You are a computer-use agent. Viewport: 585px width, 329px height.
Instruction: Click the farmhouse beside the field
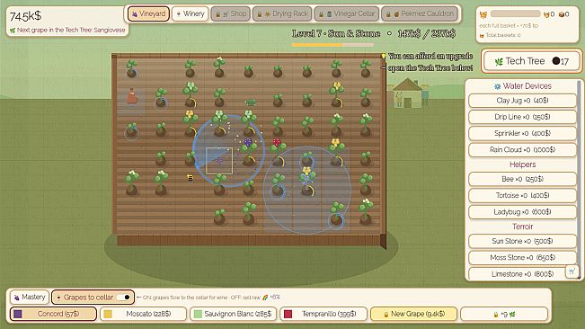tap(408, 93)
